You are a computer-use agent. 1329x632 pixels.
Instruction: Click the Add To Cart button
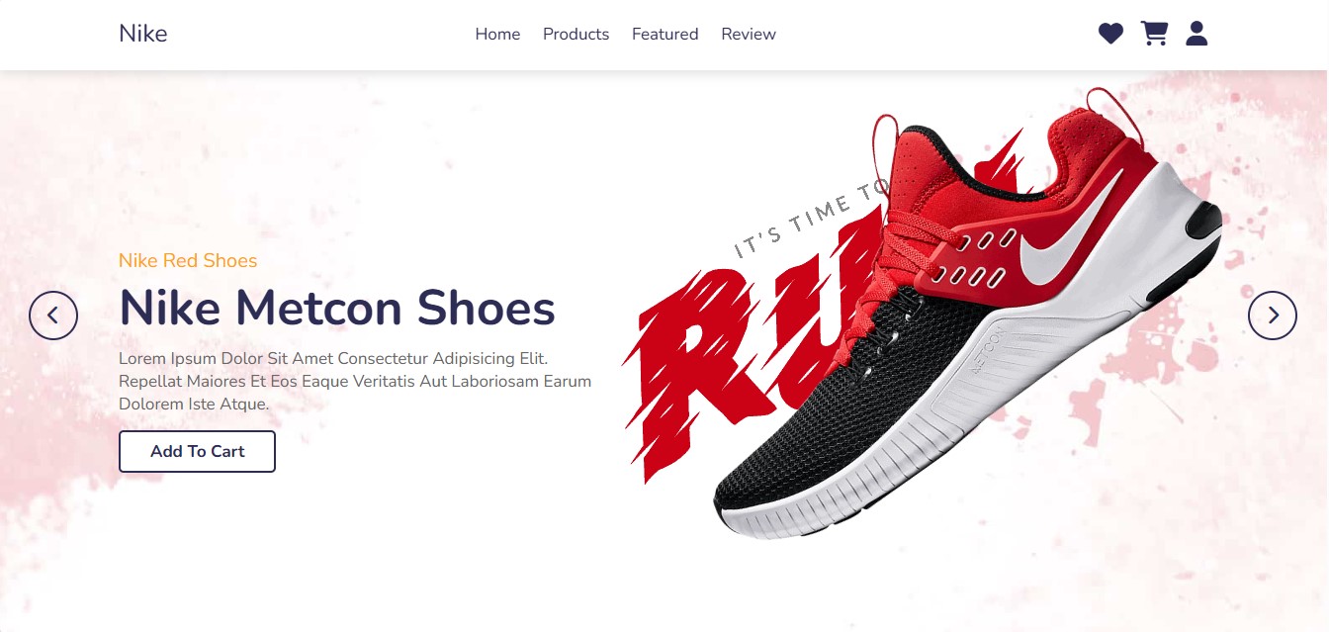[197, 451]
